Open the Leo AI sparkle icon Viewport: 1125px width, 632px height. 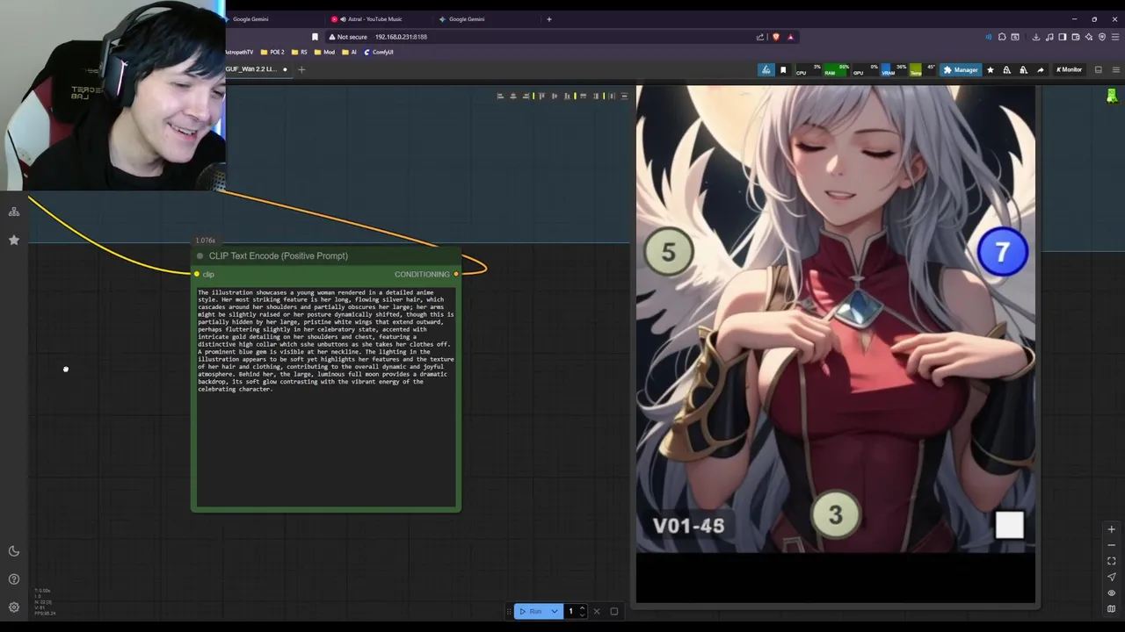(x=1089, y=37)
